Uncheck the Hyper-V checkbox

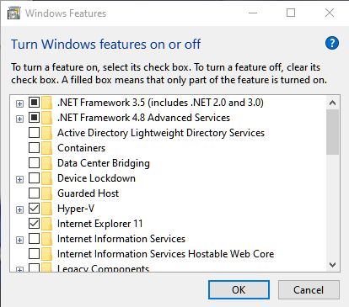(x=34, y=209)
